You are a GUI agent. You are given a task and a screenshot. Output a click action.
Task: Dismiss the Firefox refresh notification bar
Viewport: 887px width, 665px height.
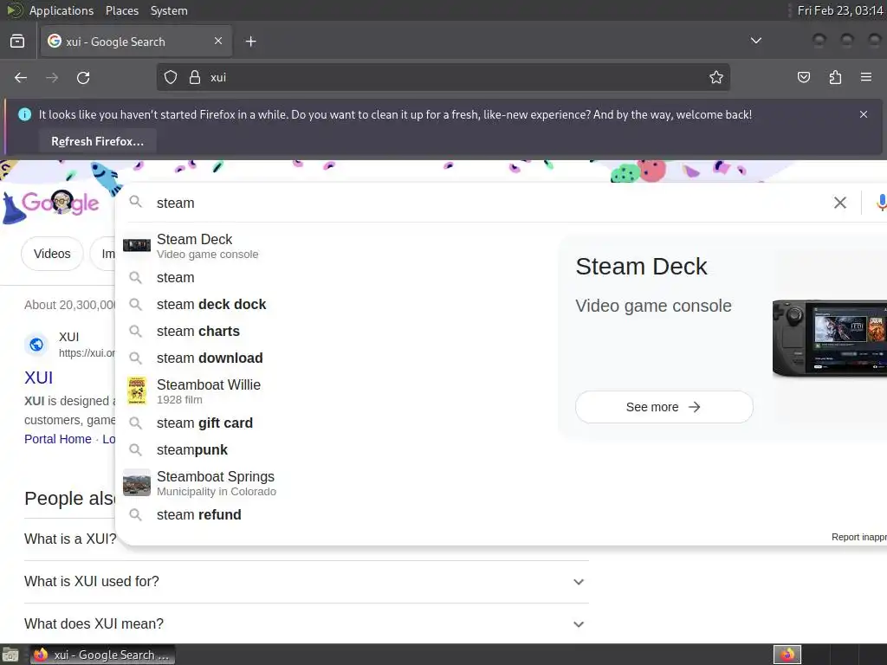tap(864, 114)
